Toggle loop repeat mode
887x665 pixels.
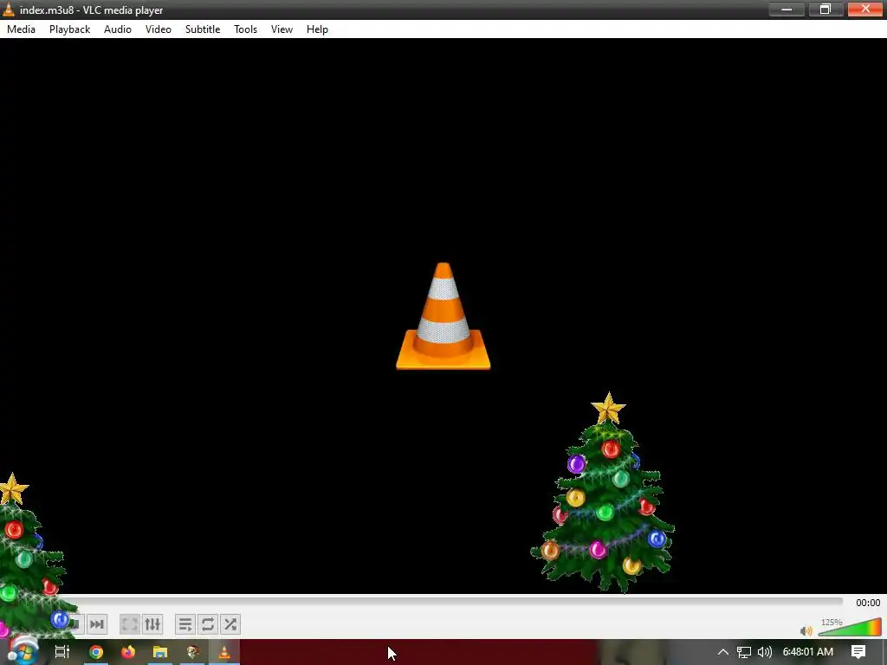pos(208,624)
